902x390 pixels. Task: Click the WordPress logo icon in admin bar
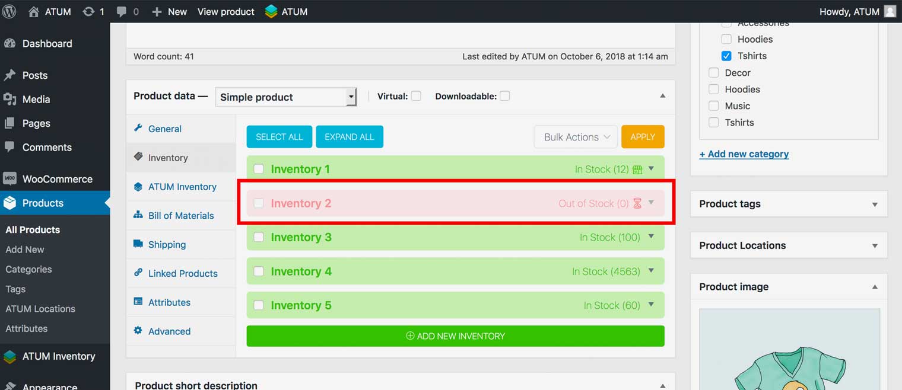pyautogui.click(x=9, y=11)
